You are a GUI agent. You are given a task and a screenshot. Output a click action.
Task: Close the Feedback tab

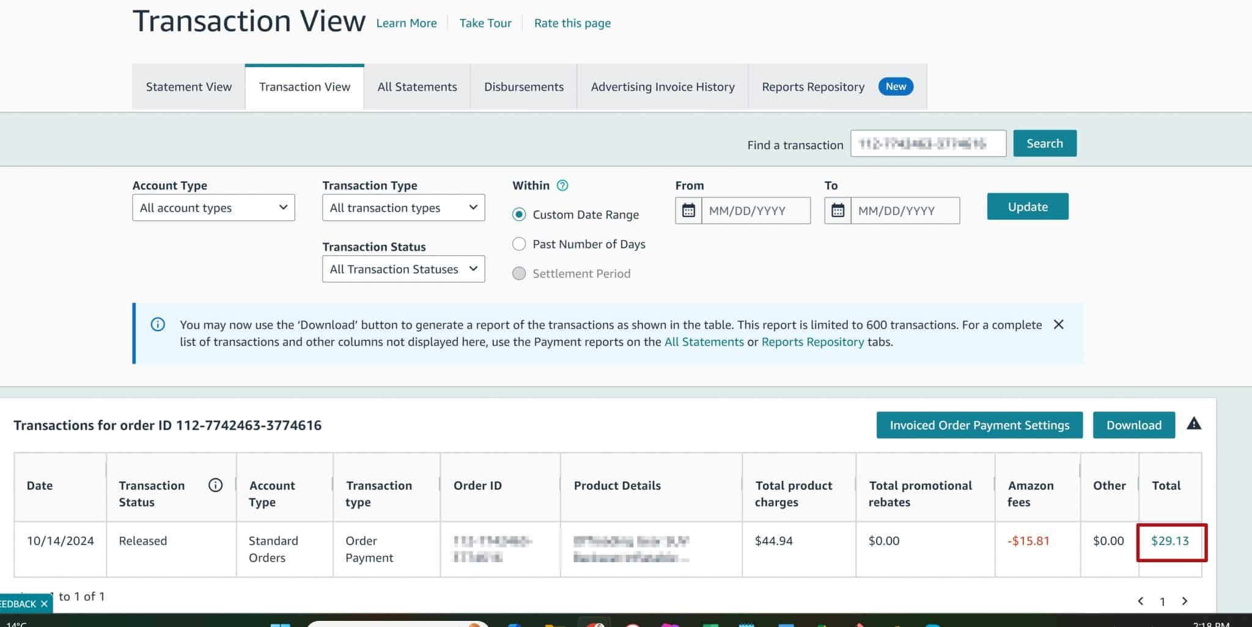point(44,604)
